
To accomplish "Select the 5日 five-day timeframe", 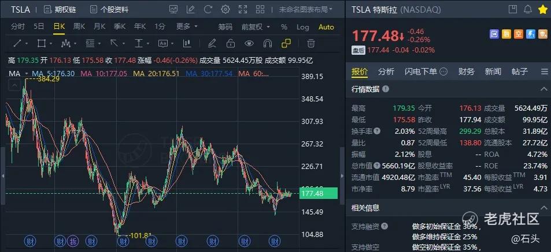I will pos(39,27).
